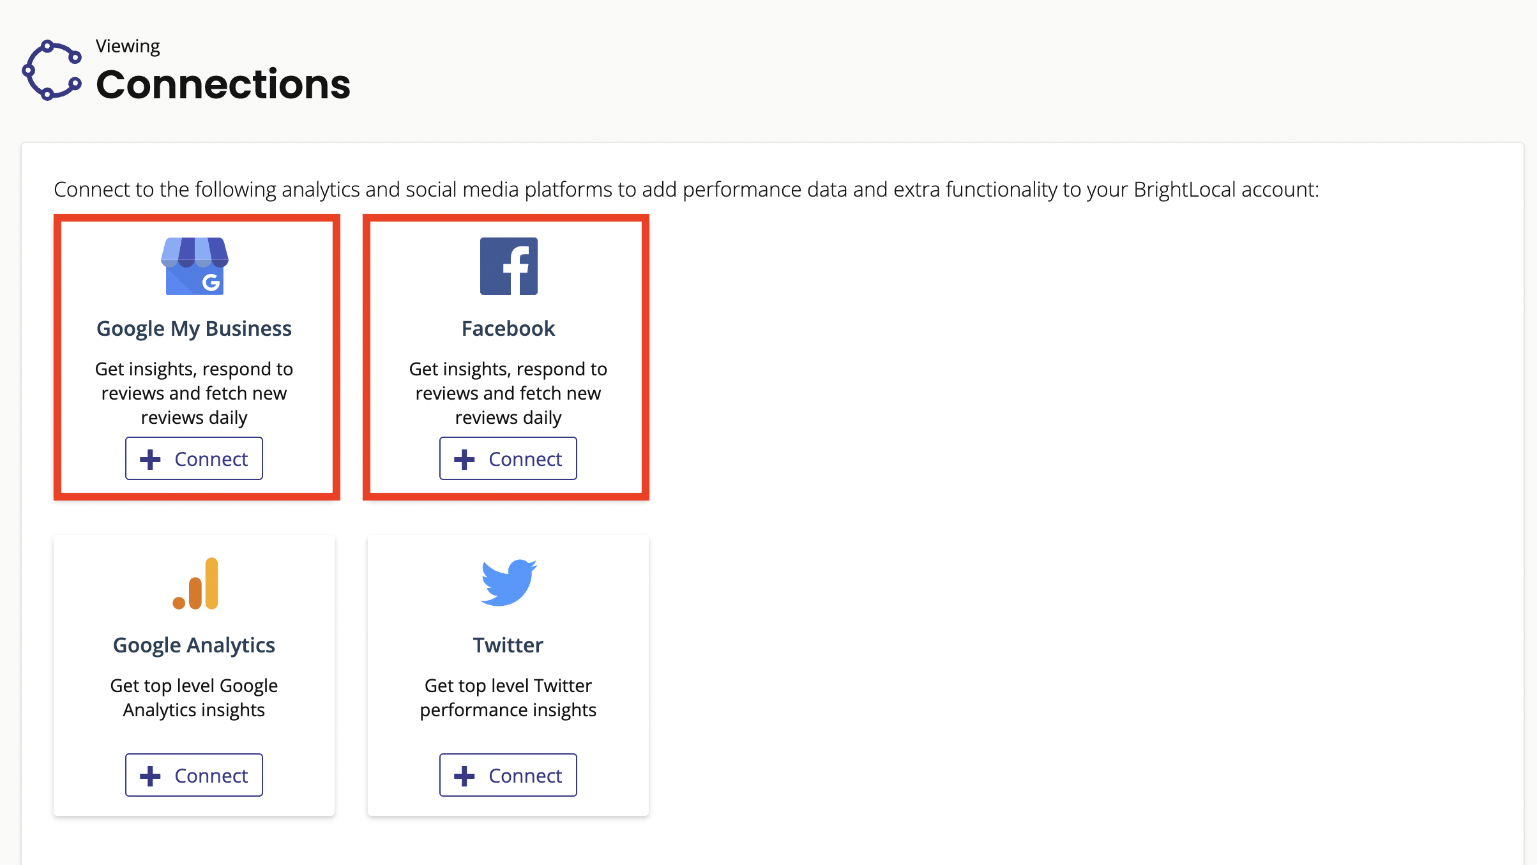Click the Connections circular logo icon

(x=52, y=70)
